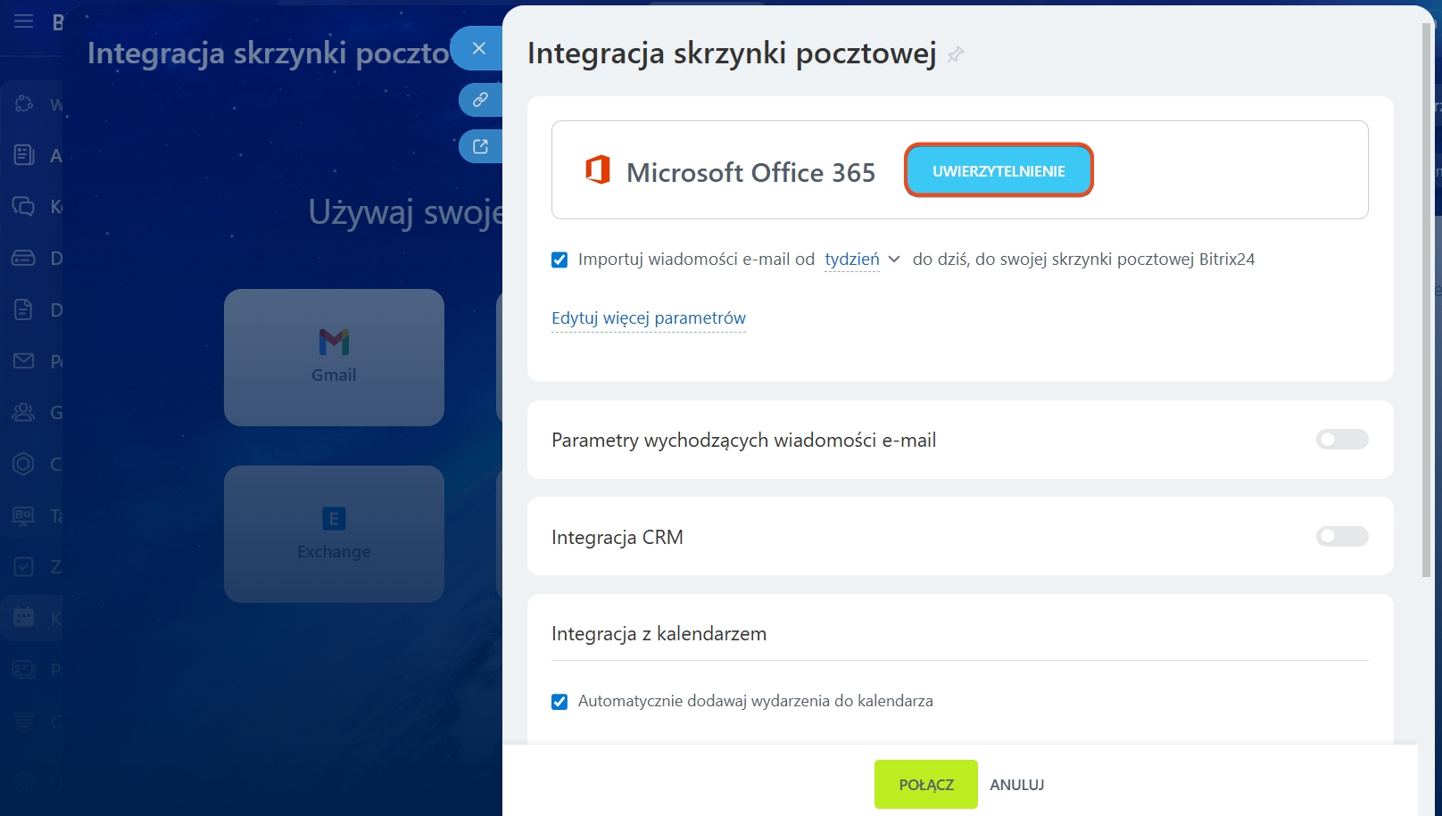
Task: Copy link using the chain icon
Action: [480, 100]
